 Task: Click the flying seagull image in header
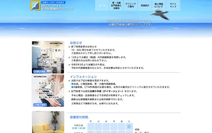coord(160,14)
